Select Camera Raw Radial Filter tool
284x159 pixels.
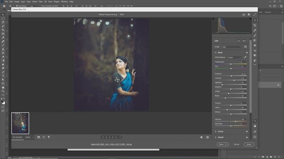point(255,45)
